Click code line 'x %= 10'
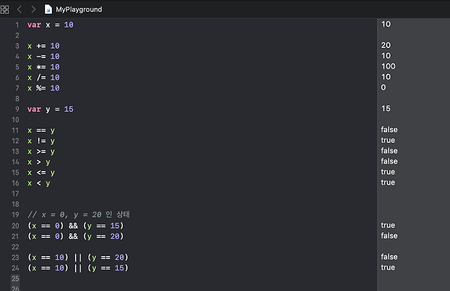Image resolution: width=450 pixels, height=291 pixels. point(44,88)
